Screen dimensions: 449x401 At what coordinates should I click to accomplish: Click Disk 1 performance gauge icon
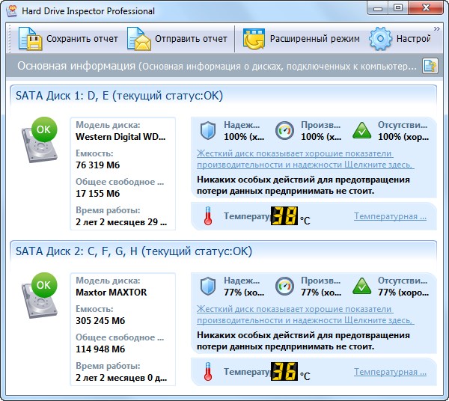284,130
